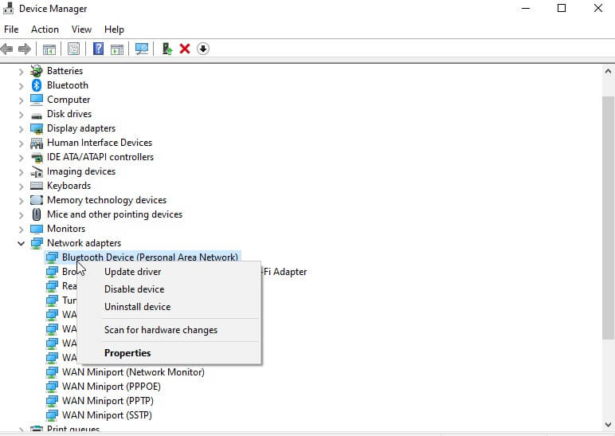The width and height of the screenshot is (615, 436).
Task: Select WAN Miniport (PPTP)
Action: click(x=108, y=401)
